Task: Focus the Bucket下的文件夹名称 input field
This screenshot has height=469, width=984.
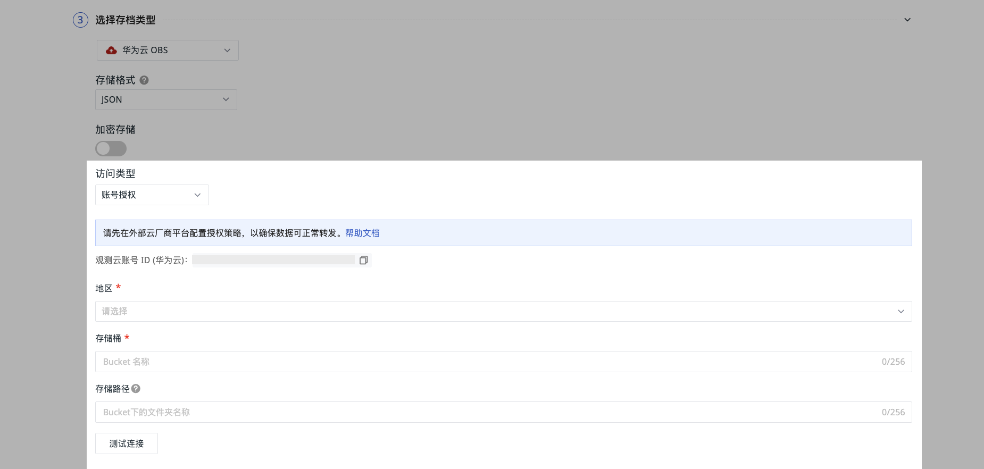Action: click(x=503, y=412)
